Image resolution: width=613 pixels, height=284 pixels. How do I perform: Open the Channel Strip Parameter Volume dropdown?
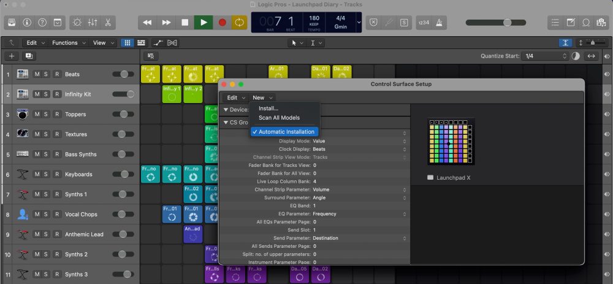point(359,190)
